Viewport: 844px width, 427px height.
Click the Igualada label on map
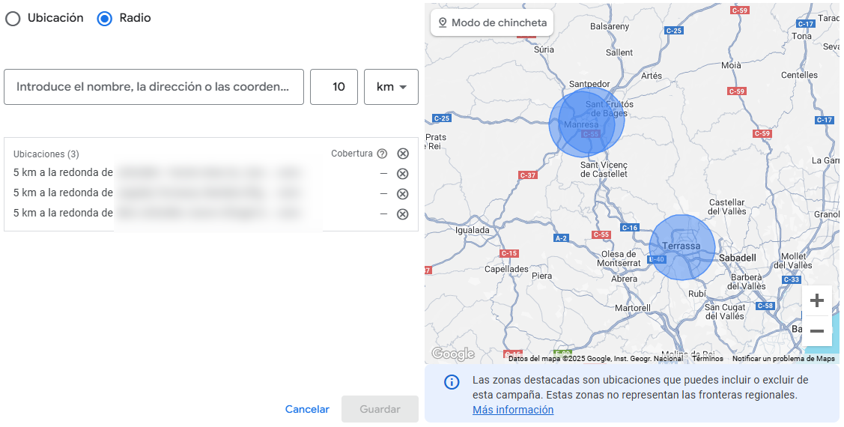point(473,231)
